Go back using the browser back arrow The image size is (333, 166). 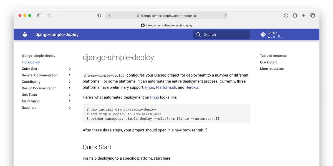click(x=50, y=15)
